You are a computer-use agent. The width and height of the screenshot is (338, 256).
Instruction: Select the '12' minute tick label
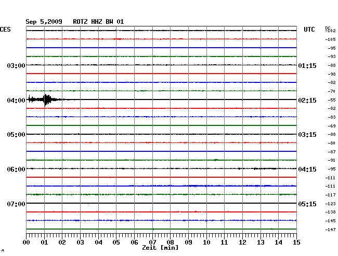242,243
